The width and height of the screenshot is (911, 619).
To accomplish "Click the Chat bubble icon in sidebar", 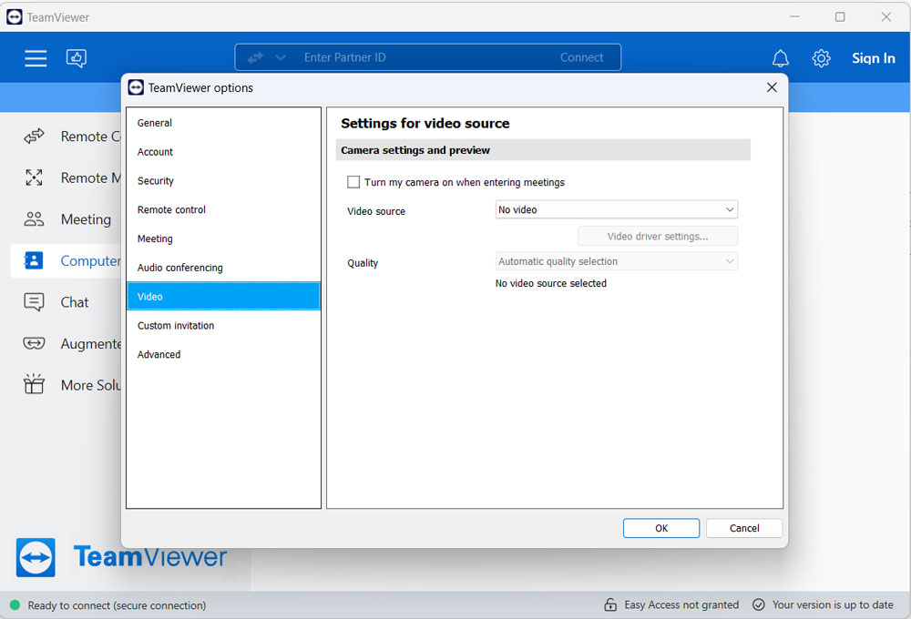I will [x=34, y=302].
